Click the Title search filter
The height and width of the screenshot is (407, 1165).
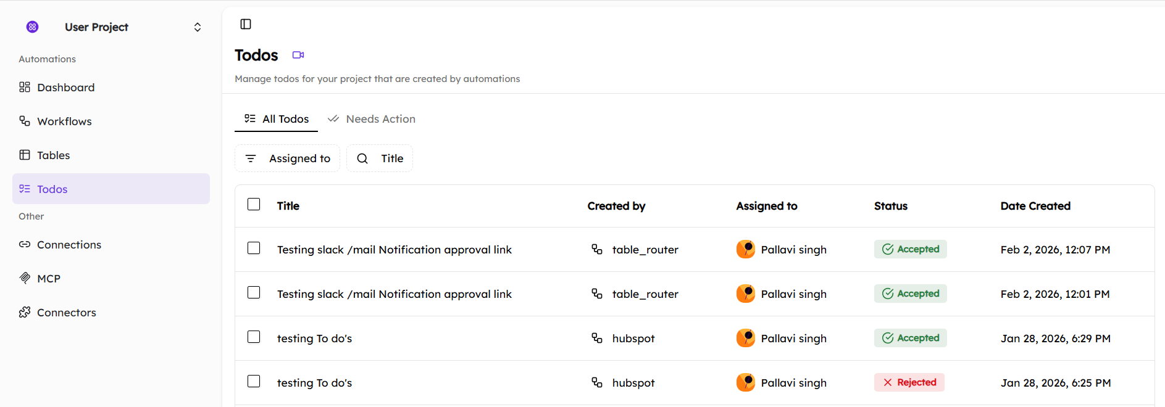[380, 158]
